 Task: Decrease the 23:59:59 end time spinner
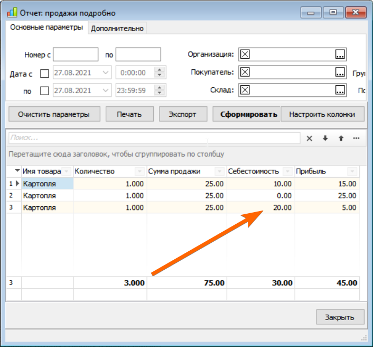click(160, 93)
